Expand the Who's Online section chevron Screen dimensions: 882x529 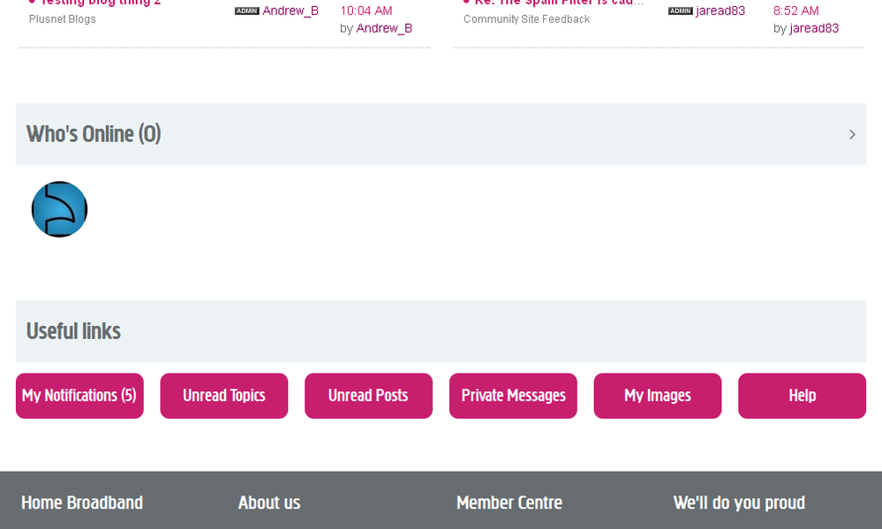(852, 134)
